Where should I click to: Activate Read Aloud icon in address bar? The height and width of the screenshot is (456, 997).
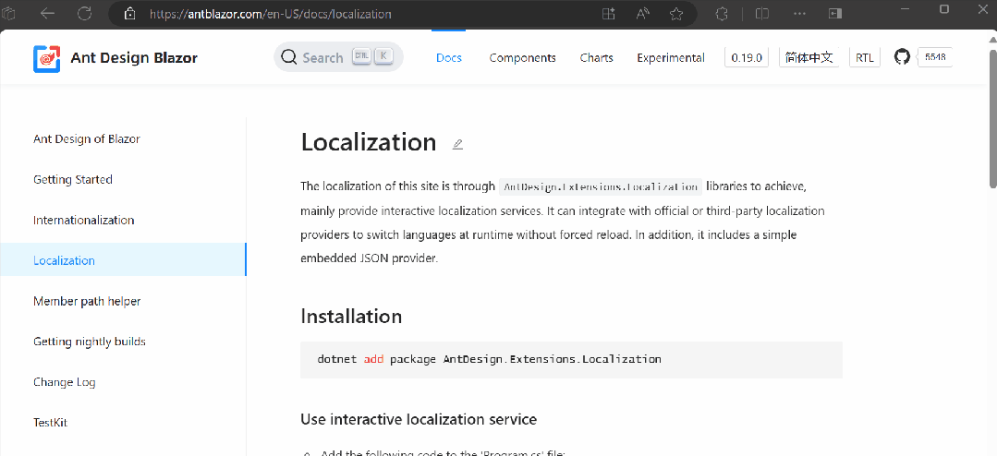642,13
